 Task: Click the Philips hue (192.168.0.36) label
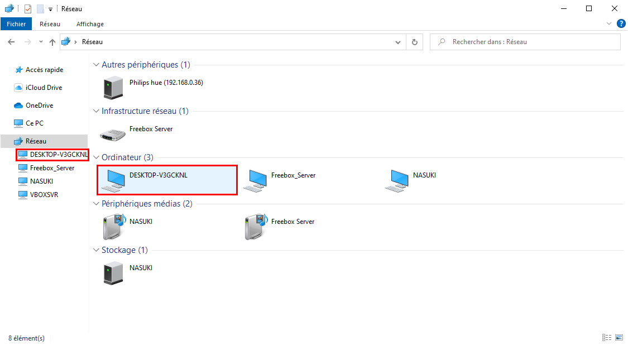pos(166,83)
